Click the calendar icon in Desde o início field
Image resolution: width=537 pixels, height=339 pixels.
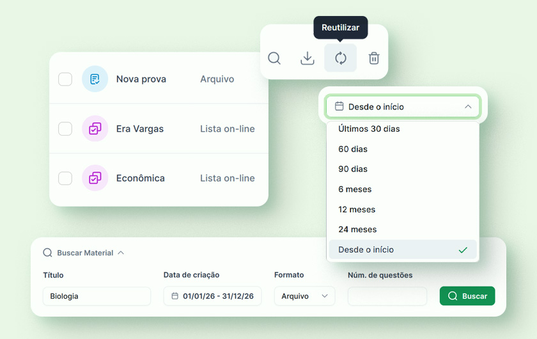[339, 106]
